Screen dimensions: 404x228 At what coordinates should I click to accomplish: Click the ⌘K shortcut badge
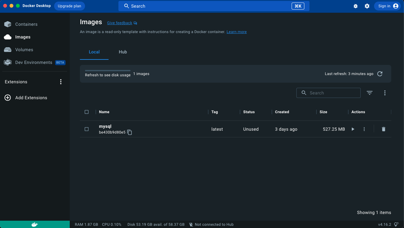coord(298,6)
